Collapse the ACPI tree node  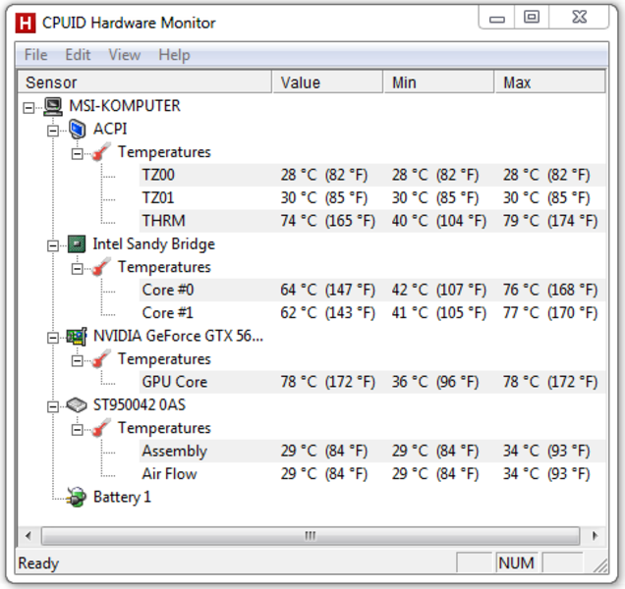pos(53,131)
